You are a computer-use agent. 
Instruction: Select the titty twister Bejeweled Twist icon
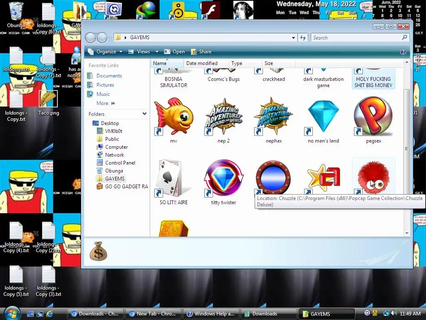[223, 178]
